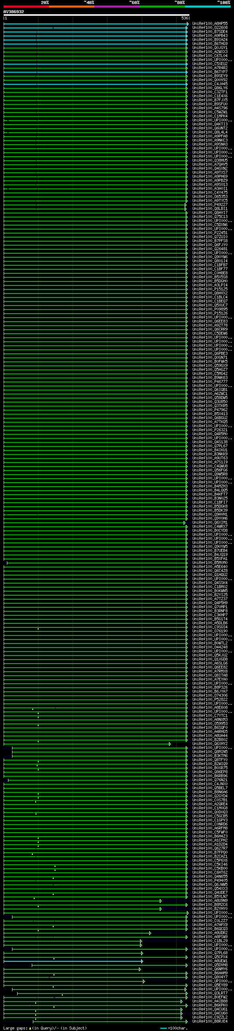Click the white query sequence ruler bar
Viewport: 234px width, 1031px height.
pyautogui.click(x=97, y=15)
